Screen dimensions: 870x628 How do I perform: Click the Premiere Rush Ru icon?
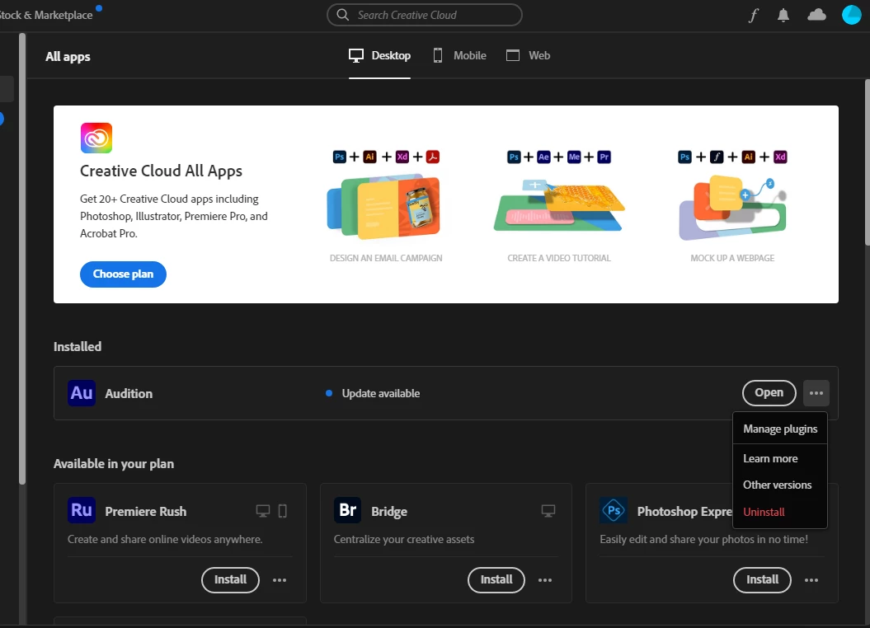click(x=82, y=510)
